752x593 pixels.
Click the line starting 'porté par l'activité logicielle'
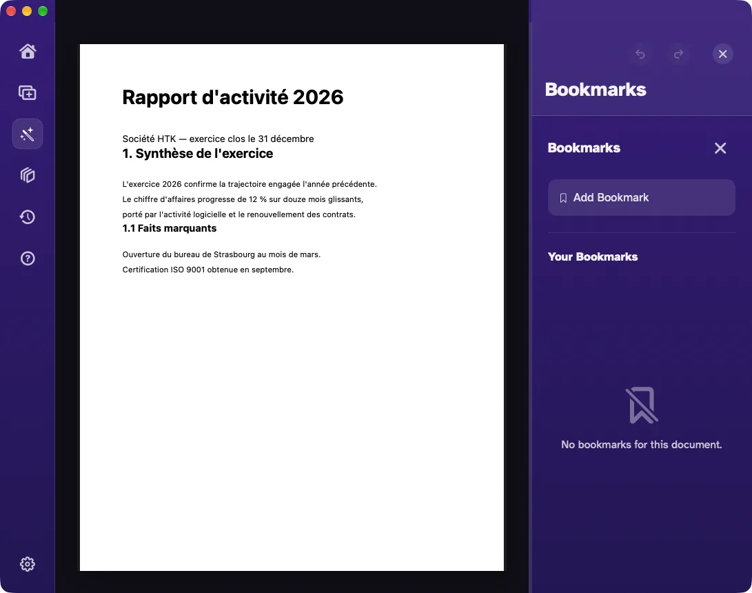click(x=239, y=214)
